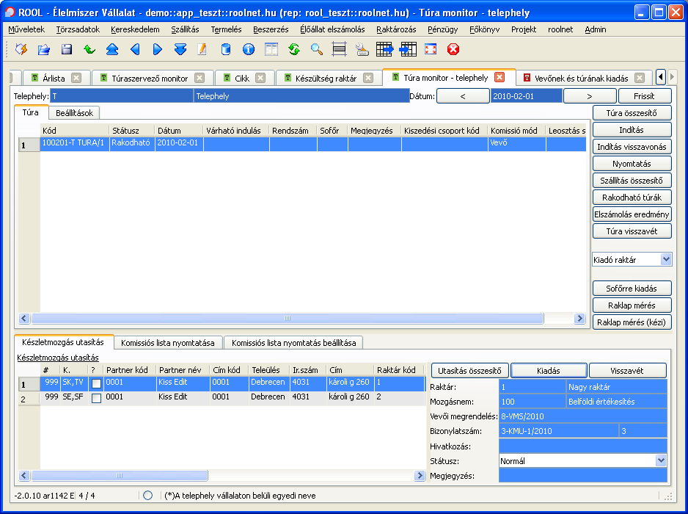Close the Túraszervező monitor tab
The image size is (688, 514).
[200, 78]
